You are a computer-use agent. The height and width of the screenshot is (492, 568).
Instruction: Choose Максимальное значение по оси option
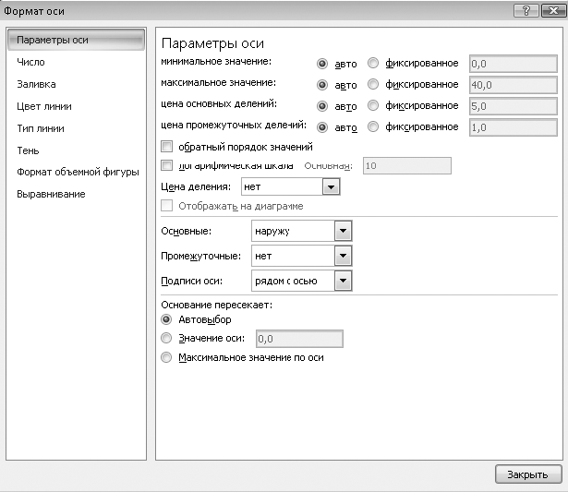[166, 357]
